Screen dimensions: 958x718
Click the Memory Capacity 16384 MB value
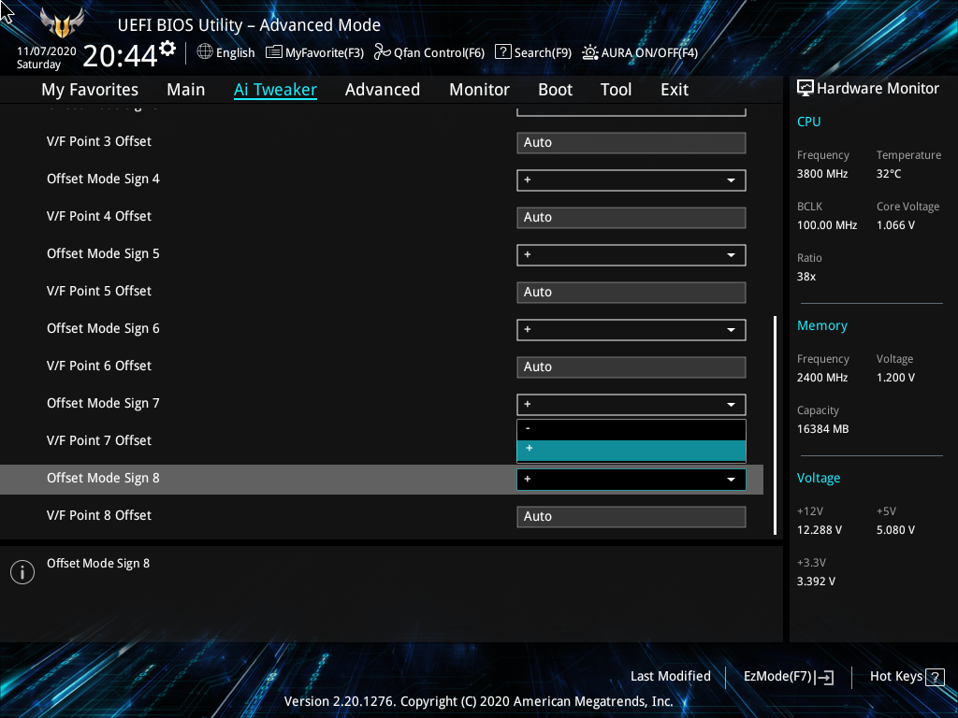823,429
